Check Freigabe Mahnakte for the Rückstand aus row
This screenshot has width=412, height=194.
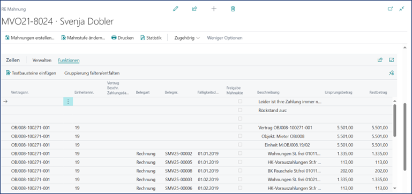click(x=240, y=110)
